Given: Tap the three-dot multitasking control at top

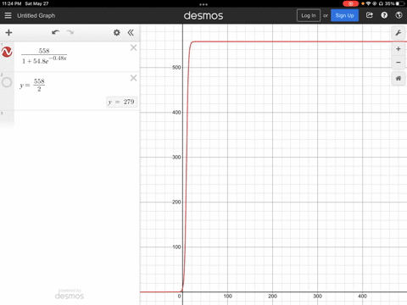Looking at the screenshot, I should coord(203,4).
